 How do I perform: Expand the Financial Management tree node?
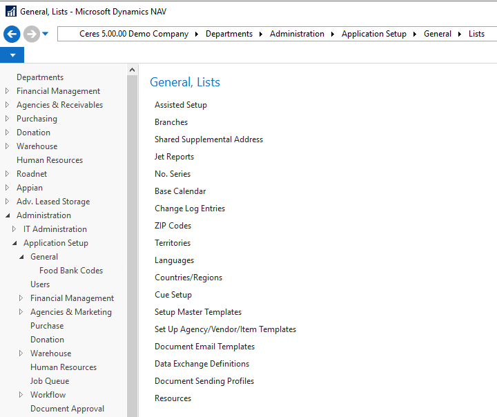pos(8,91)
